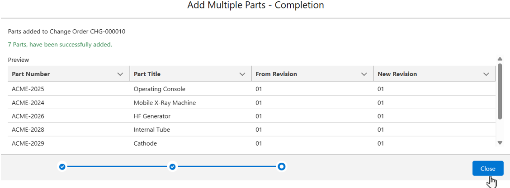Click the current third step indicator

(x=282, y=167)
